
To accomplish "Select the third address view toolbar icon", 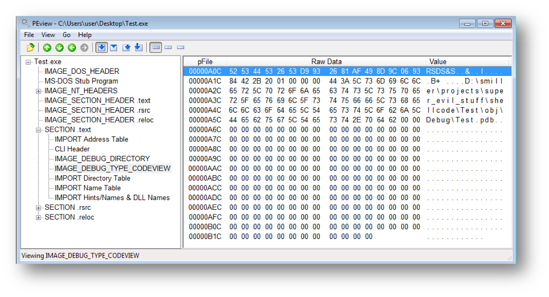I will [x=126, y=47].
